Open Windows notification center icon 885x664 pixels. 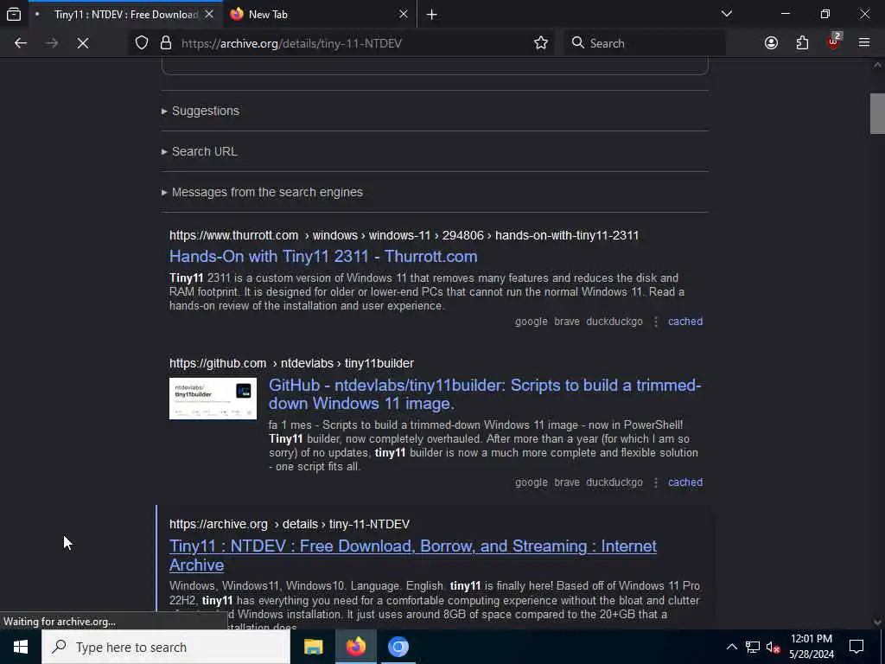pos(856,647)
